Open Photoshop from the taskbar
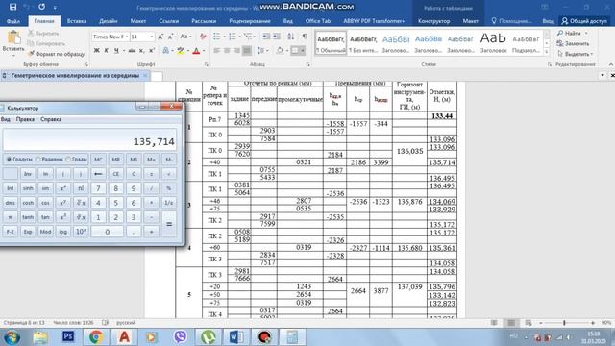 coord(68,336)
